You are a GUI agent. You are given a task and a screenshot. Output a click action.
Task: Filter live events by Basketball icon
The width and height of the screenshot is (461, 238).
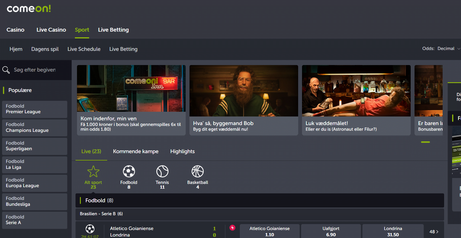click(197, 171)
